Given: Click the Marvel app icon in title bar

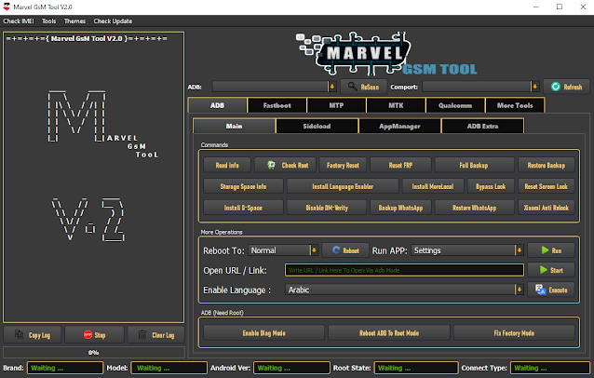Looking at the screenshot, I should tap(7, 7).
